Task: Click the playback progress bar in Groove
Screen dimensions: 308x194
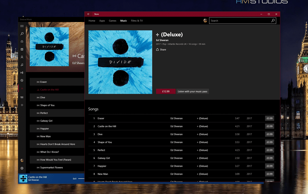Action: pos(81,179)
